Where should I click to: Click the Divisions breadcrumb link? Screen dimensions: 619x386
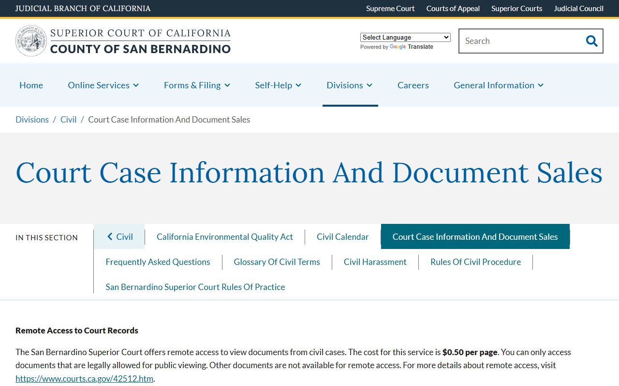32,119
